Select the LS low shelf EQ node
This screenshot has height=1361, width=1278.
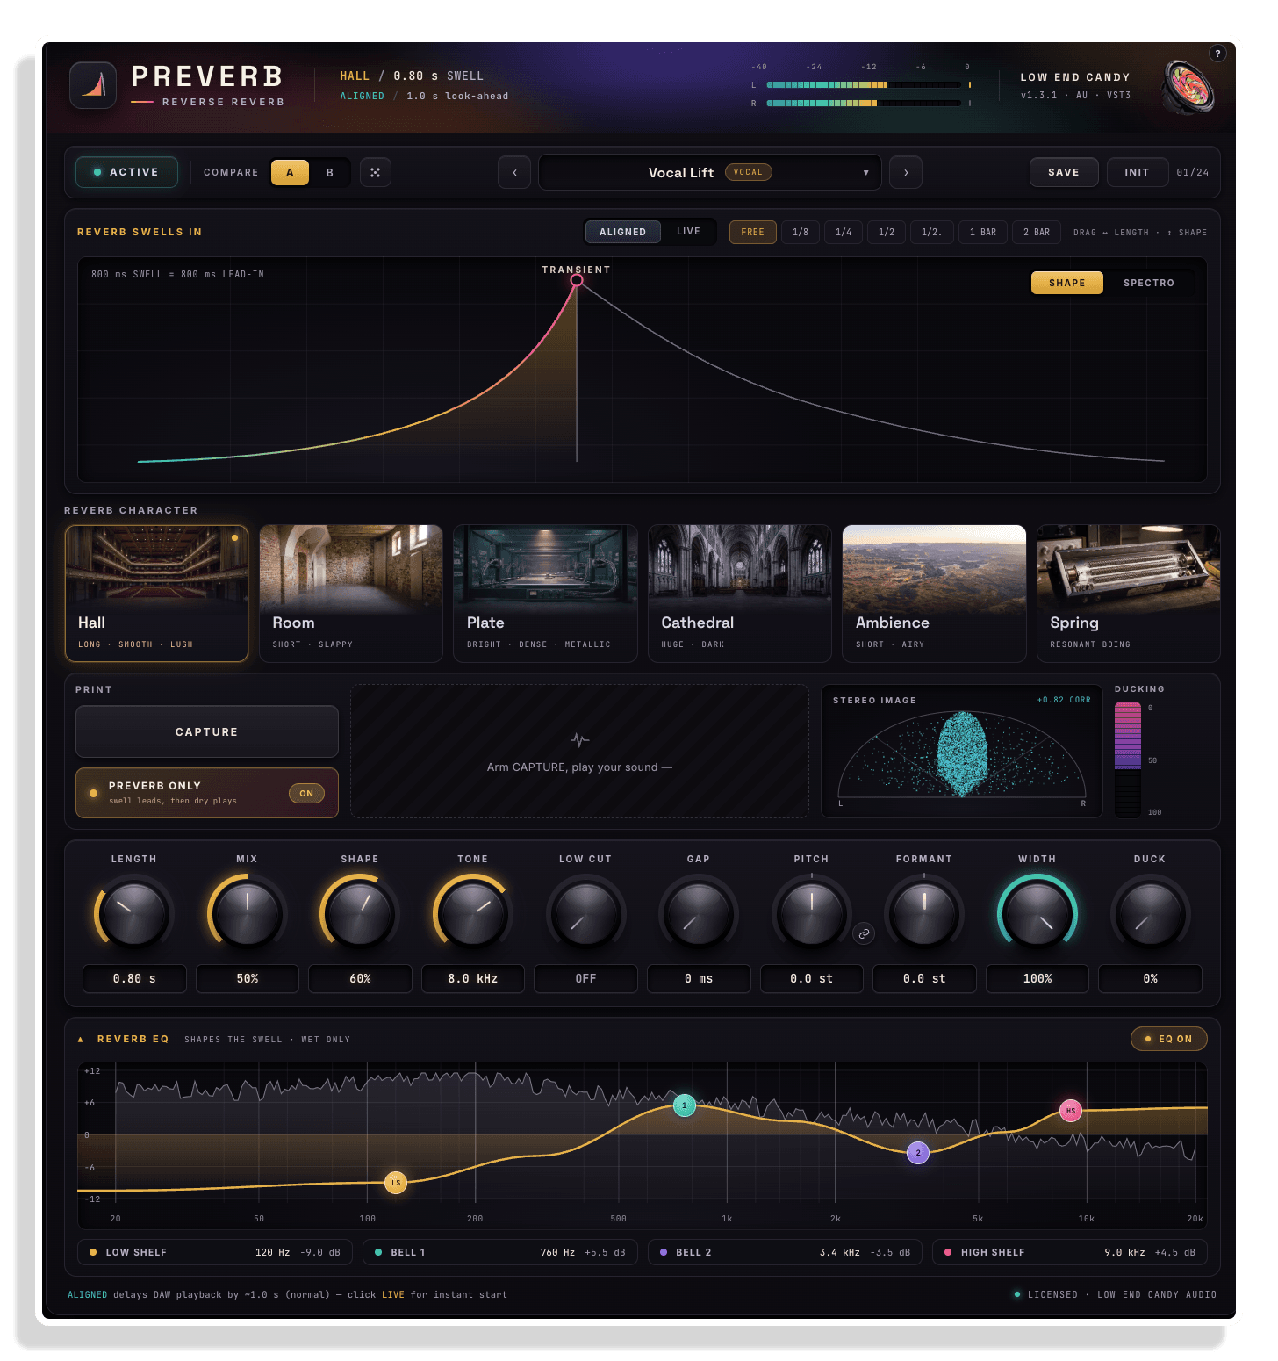tap(396, 1183)
